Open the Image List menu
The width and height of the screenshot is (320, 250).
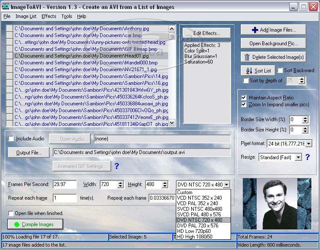[26, 16]
